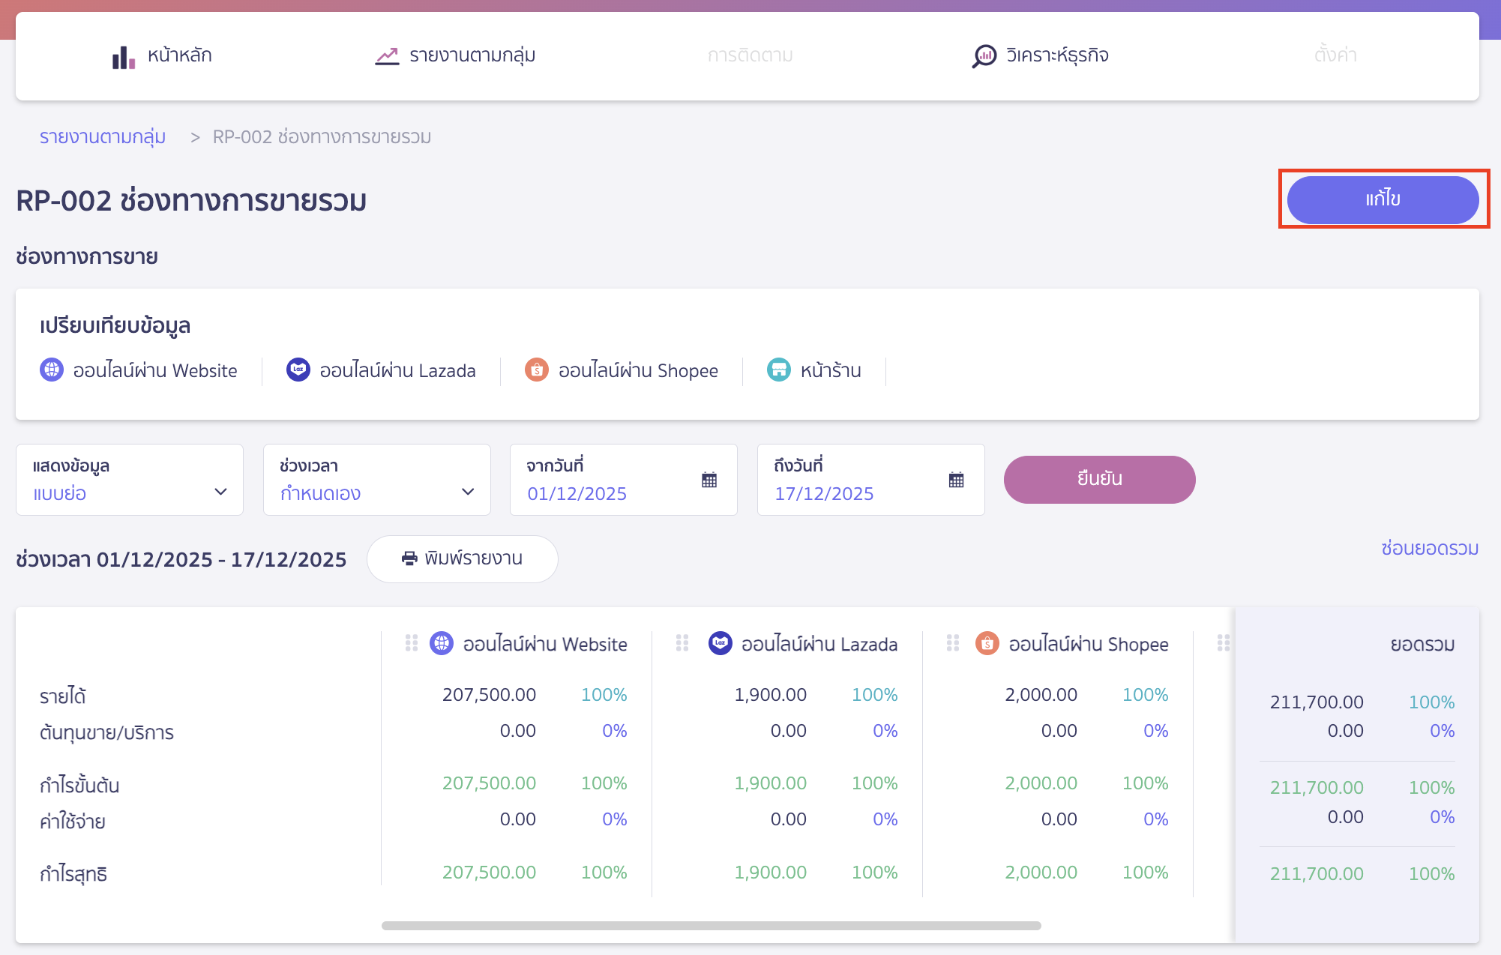Click the table's horizontal scrollbar
Viewport: 1501px width, 955px height.
tap(711, 926)
